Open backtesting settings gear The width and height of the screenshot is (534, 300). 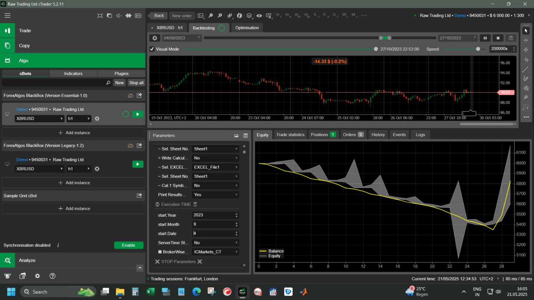tap(155, 38)
